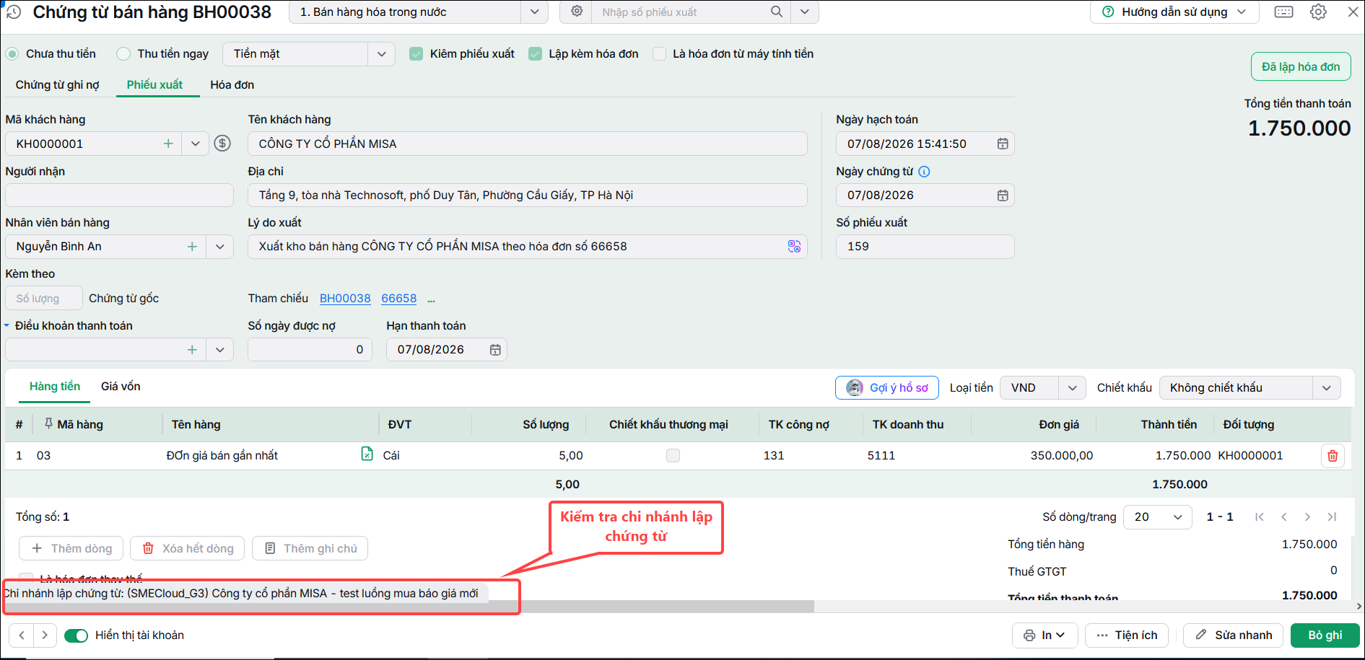
Task: Switch to the Hóa đơn tab
Action: [x=232, y=85]
